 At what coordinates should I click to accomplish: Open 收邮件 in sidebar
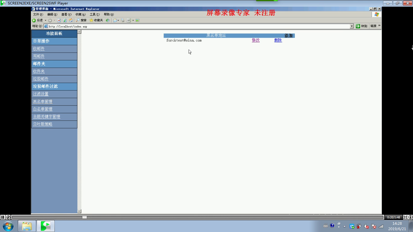[39, 49]
